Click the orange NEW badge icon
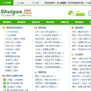91x91 pixels. [x=4, y=28]
